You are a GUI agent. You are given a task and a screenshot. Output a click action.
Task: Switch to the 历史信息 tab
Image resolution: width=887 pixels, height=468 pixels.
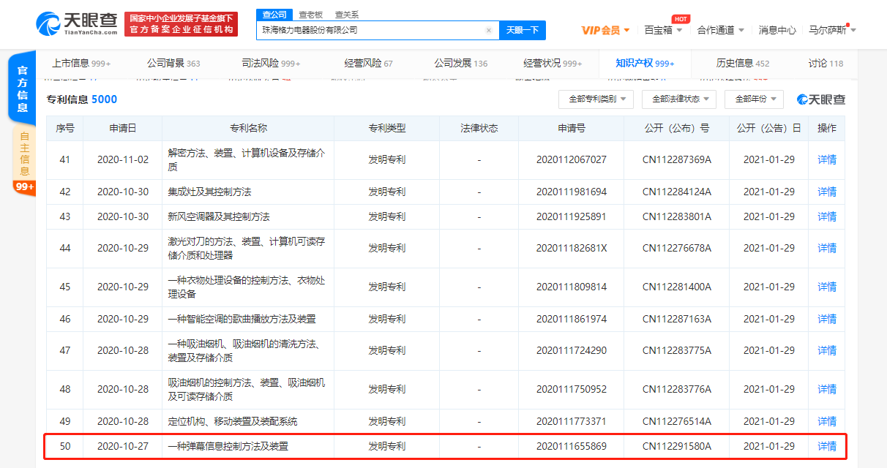pyautogui.click(x=743, y=64)
